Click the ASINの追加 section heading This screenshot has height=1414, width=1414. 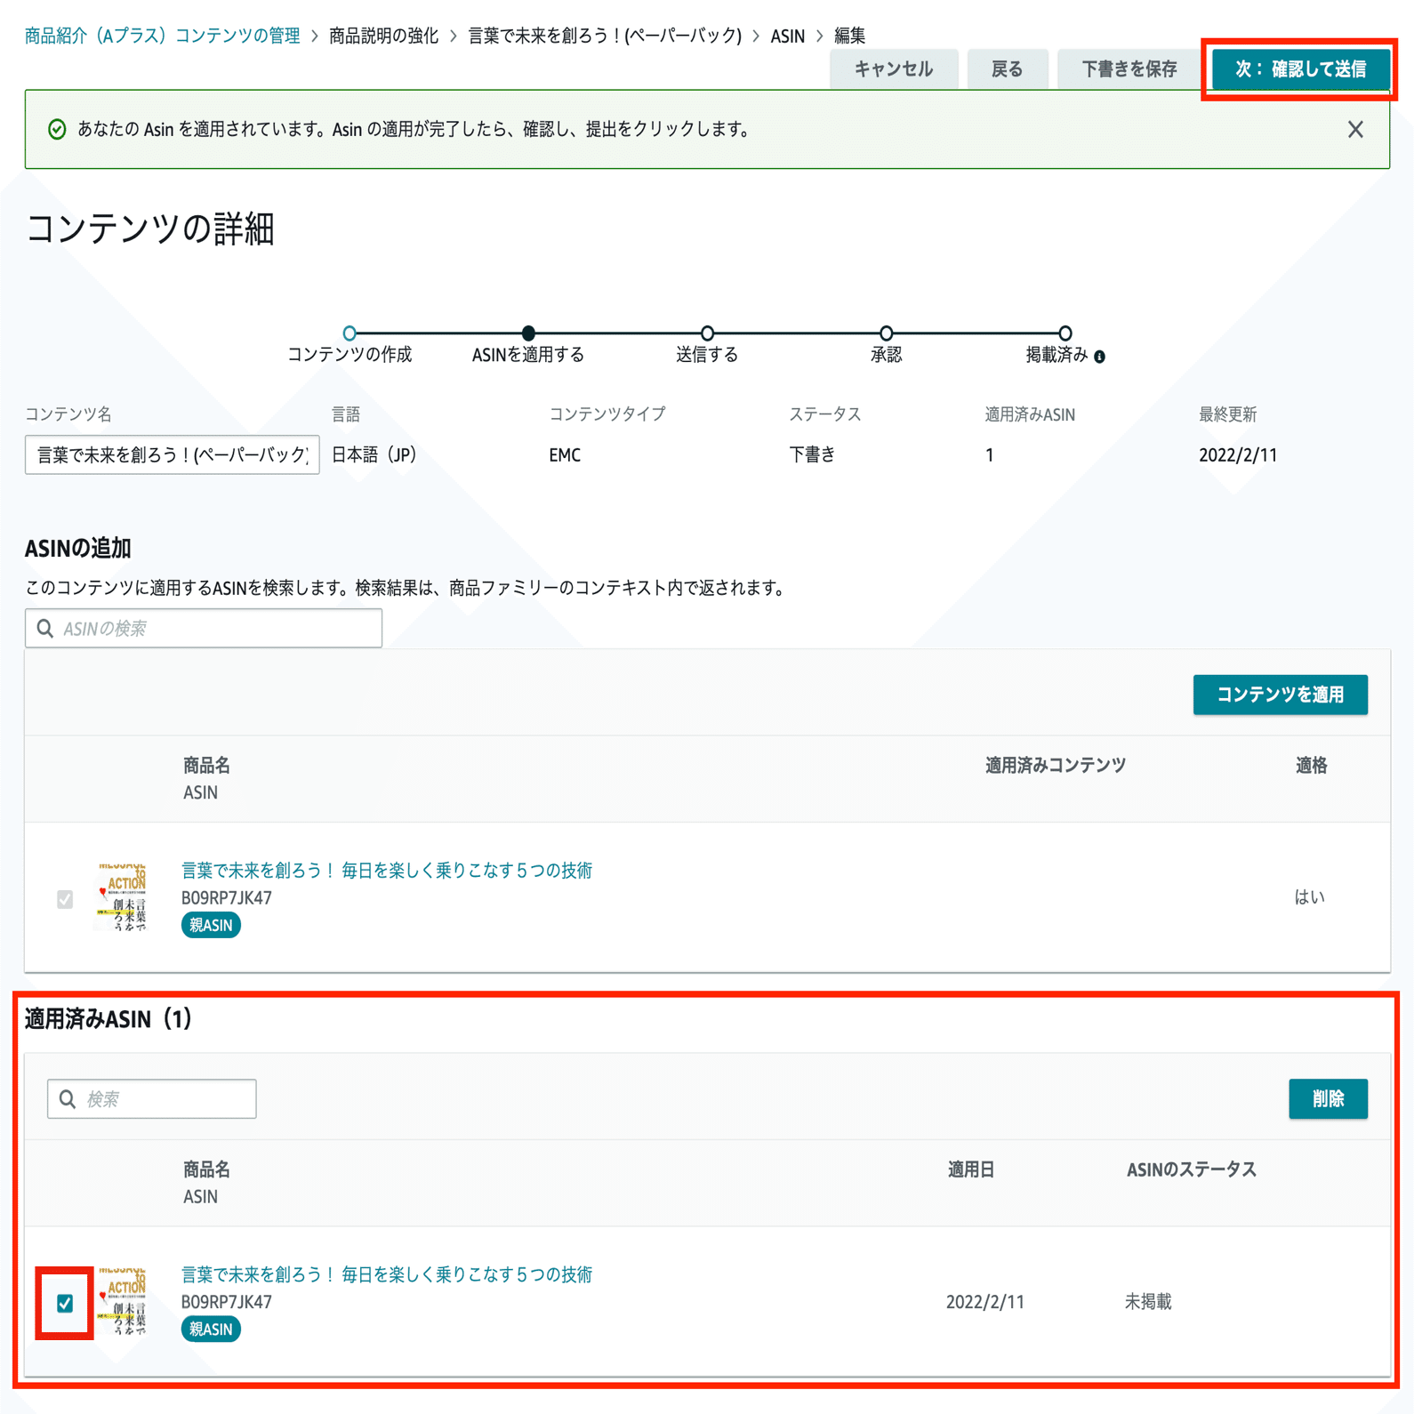point(78,549)
